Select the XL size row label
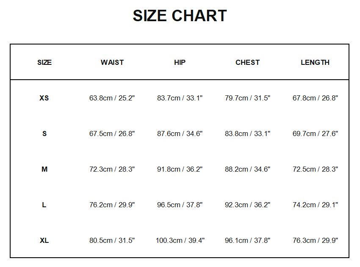Image resolution: width=360 pixels, height=267 pixels. (44, 240)
